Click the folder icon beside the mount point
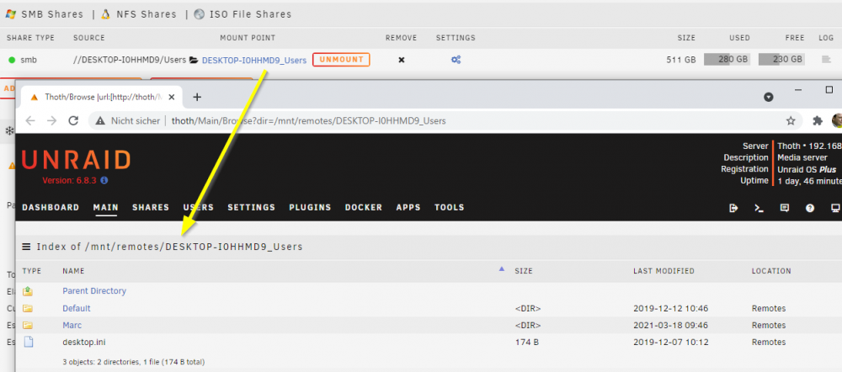The image size is (842, 372). click(194, 60)
